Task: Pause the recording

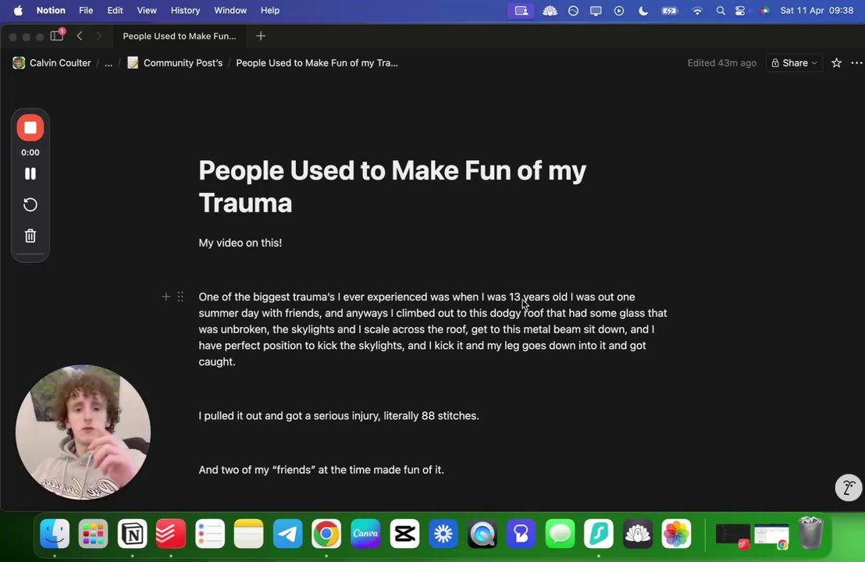Action: pos(30,174)
